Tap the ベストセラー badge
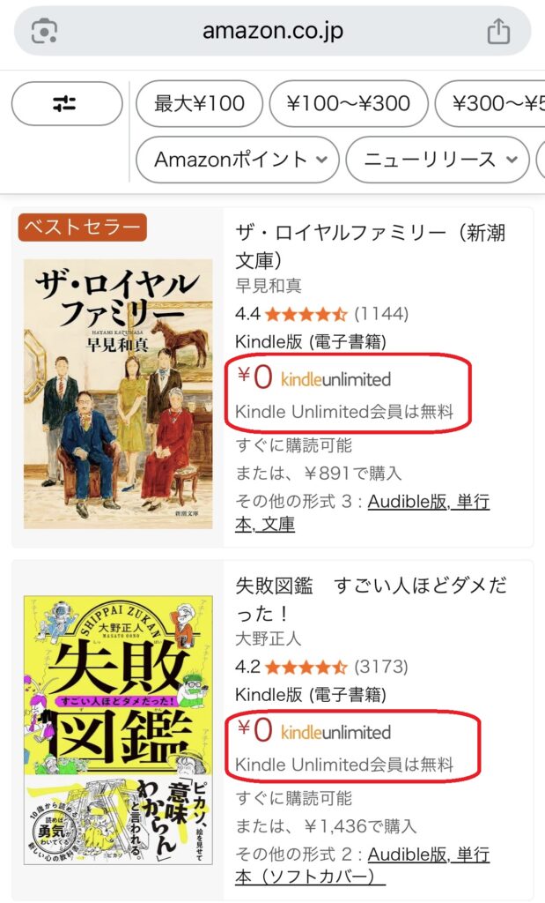 [x=82, y=228]
